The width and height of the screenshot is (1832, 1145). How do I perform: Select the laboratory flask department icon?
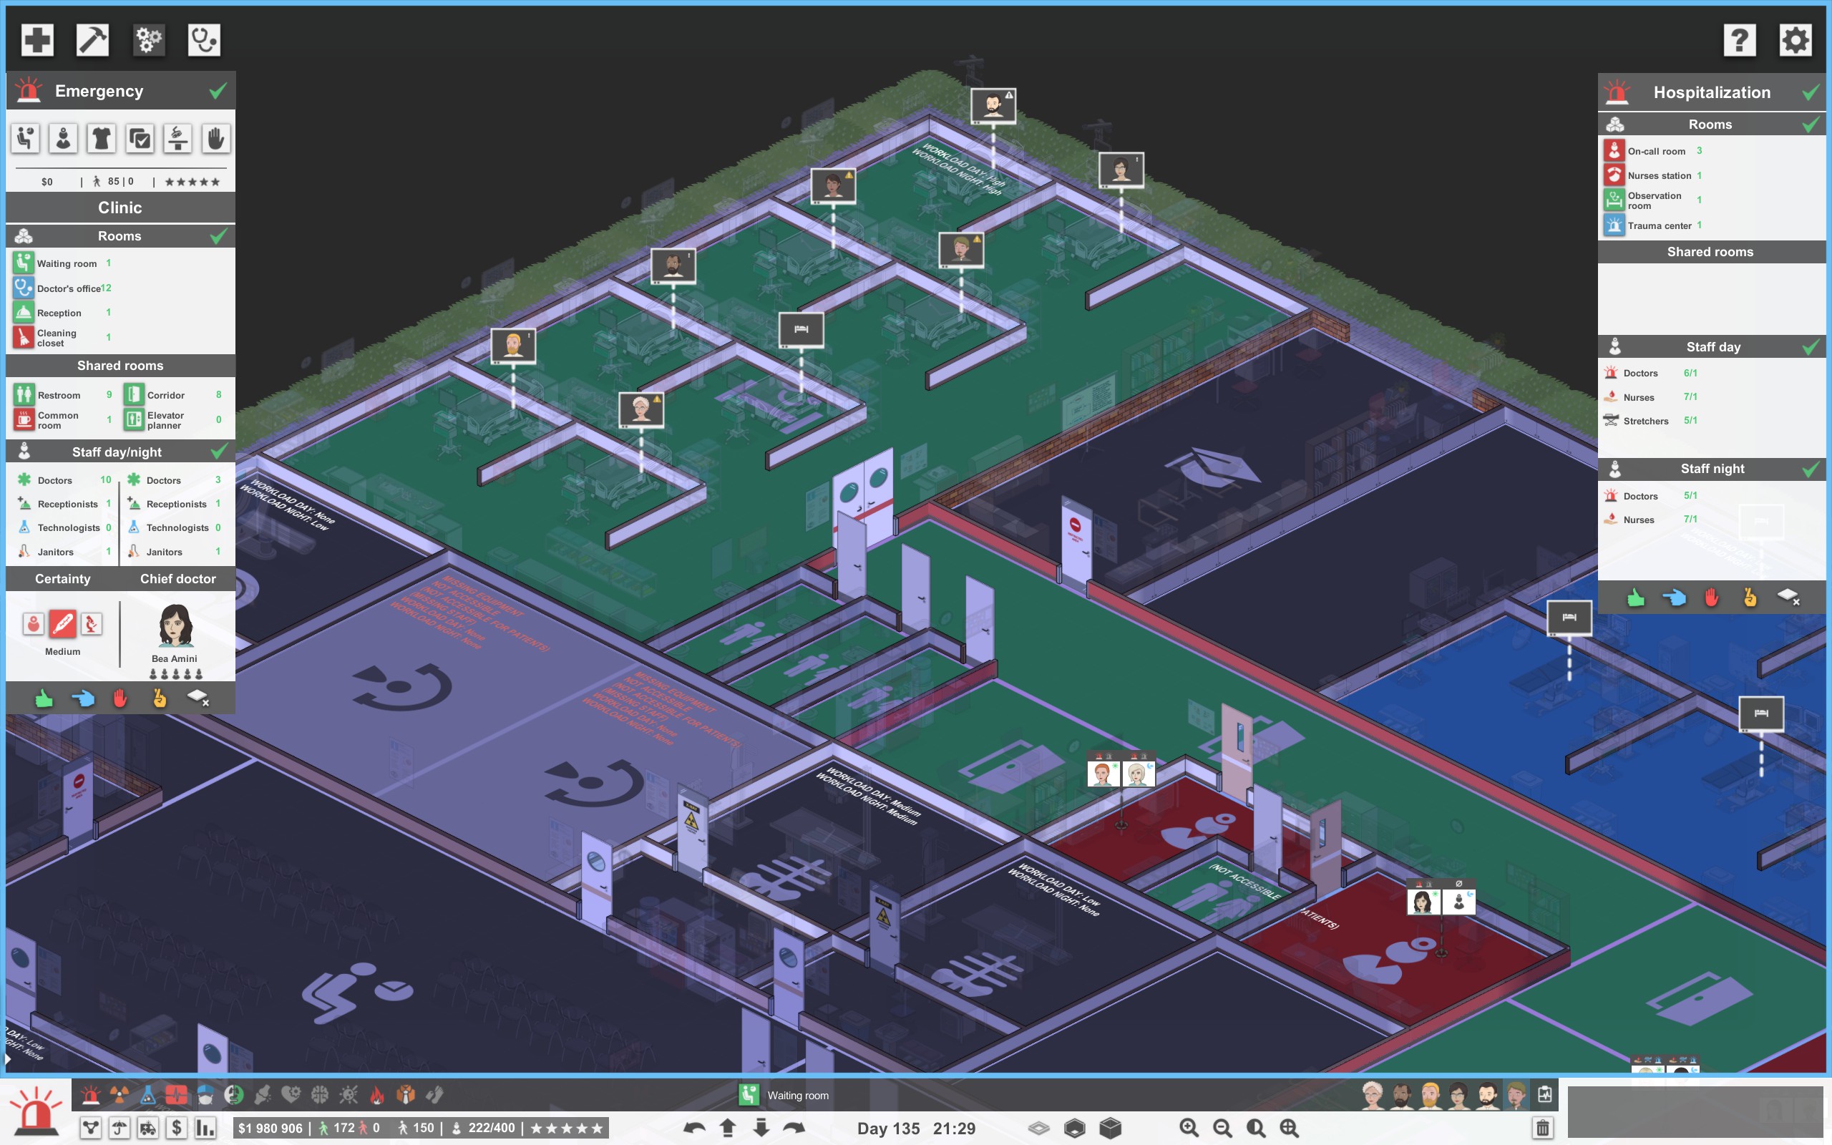(x=147, y=1094)
